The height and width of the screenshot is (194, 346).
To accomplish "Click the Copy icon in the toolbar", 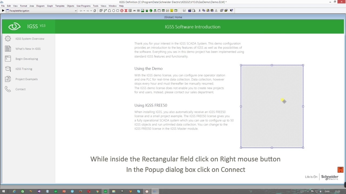I will (x=204, y=11).
